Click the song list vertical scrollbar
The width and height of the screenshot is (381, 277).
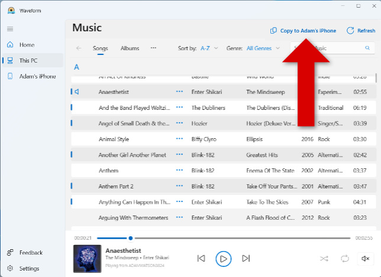(x=376, y=78)
